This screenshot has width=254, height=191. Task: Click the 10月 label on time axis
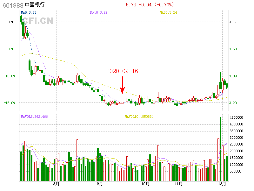pos(145,184)
